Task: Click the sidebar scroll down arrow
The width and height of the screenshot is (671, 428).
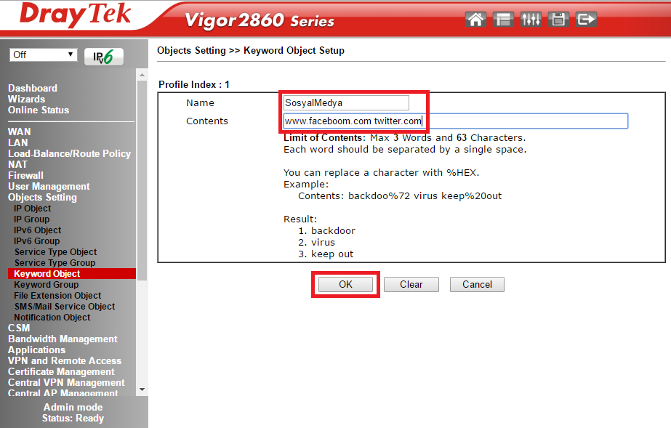Action: (x=142, y=390)
